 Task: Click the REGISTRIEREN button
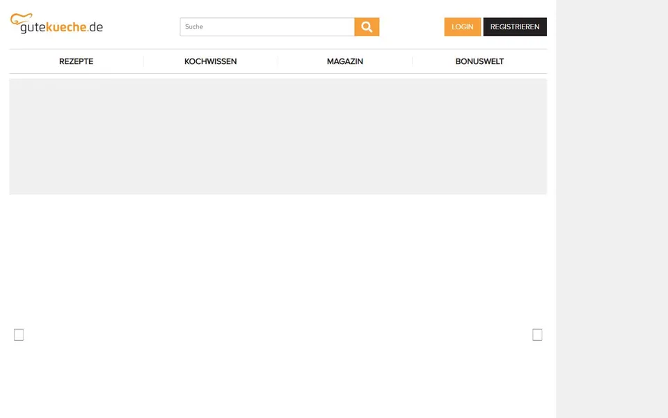coord(515,27)
